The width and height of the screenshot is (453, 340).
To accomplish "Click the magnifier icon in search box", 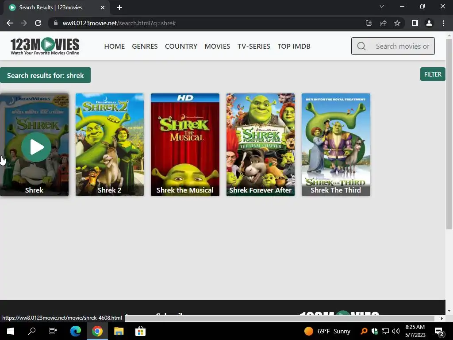I will [361, 46].
